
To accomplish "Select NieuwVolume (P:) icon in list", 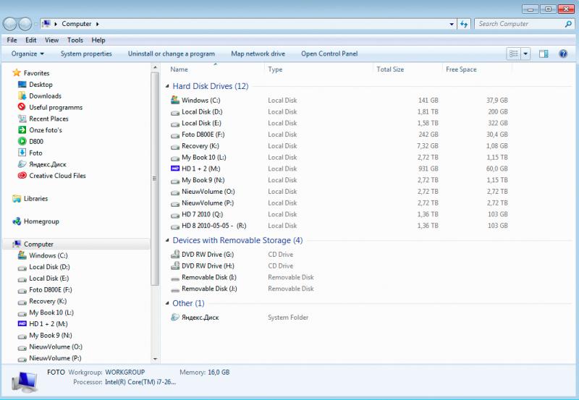I will pyautogui.click(x=175, y=204).
